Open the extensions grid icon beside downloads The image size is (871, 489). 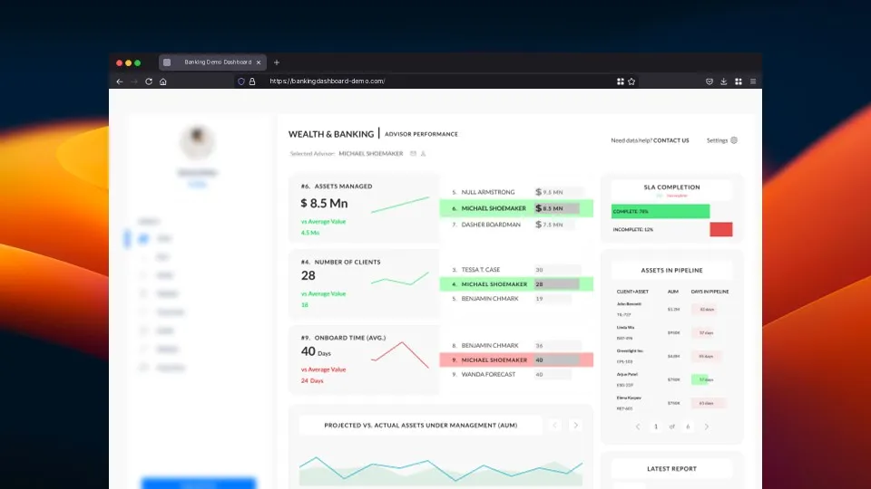coord(739,81)
